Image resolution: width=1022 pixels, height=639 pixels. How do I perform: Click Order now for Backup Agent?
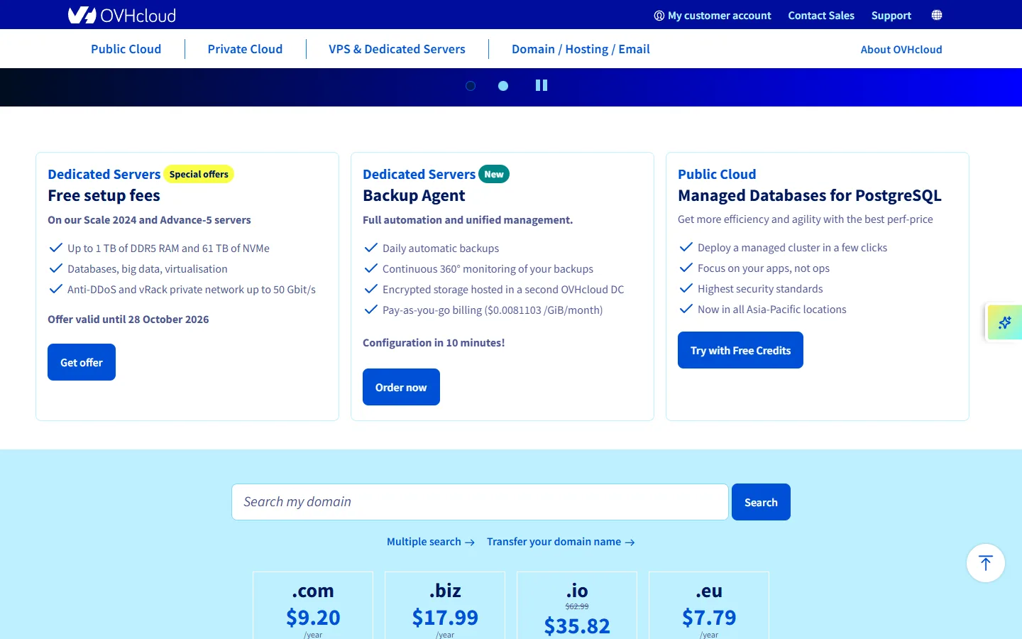coord(401,387)
